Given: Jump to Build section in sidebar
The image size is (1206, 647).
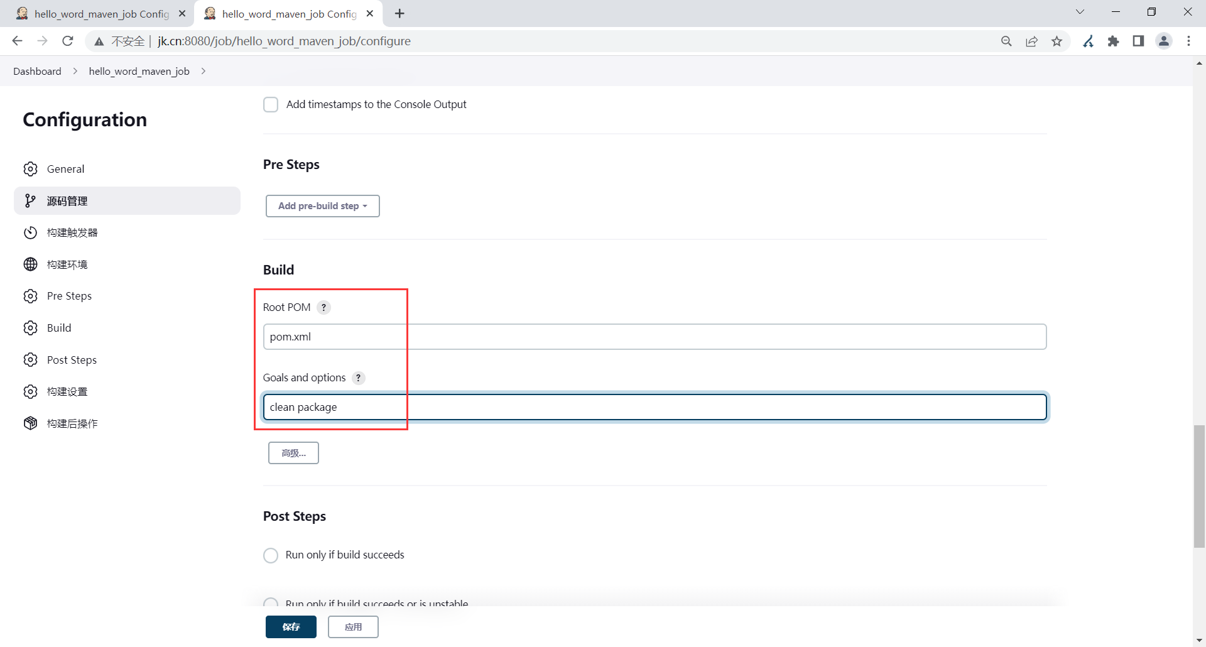Looking at the screenshot, I should 127,328.
